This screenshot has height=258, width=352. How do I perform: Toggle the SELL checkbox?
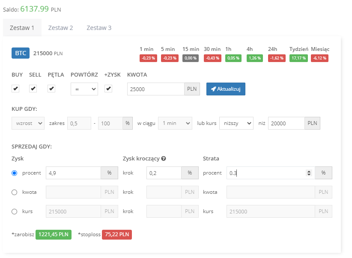[x=33, y=89]
